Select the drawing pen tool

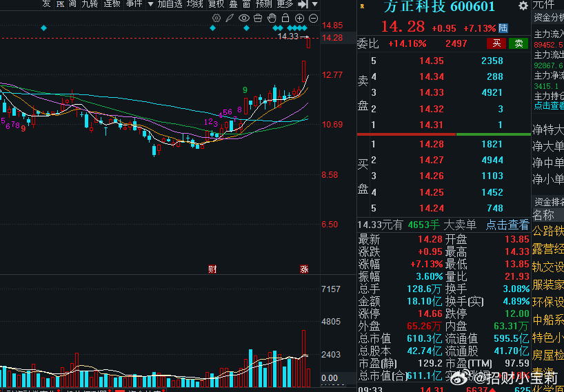[x=230, y=18]
